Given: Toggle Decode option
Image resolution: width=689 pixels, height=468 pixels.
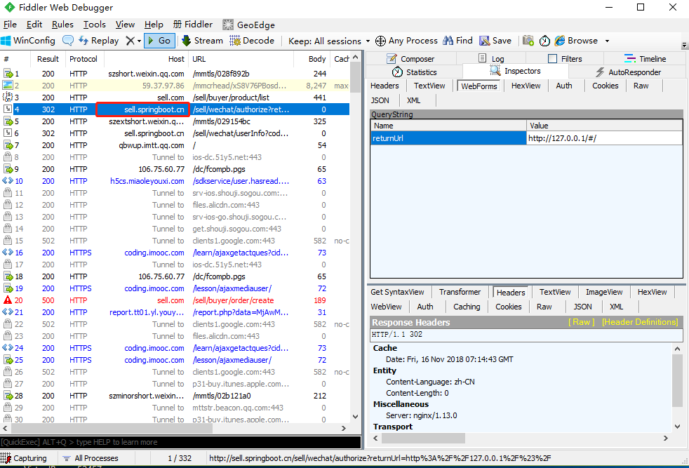Looking at the screenshot, I should coord(252,41).
